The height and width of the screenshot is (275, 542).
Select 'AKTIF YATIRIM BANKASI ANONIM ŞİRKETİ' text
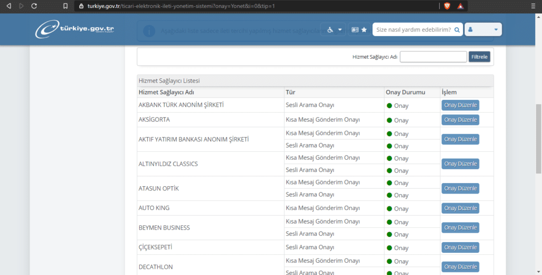click(194, 139)
